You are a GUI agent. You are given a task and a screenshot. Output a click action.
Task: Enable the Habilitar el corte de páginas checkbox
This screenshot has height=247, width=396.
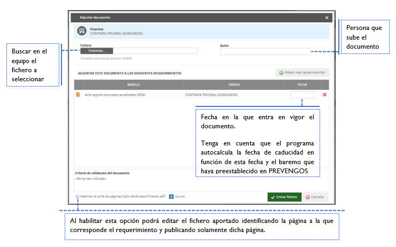[x=77, y=197]
